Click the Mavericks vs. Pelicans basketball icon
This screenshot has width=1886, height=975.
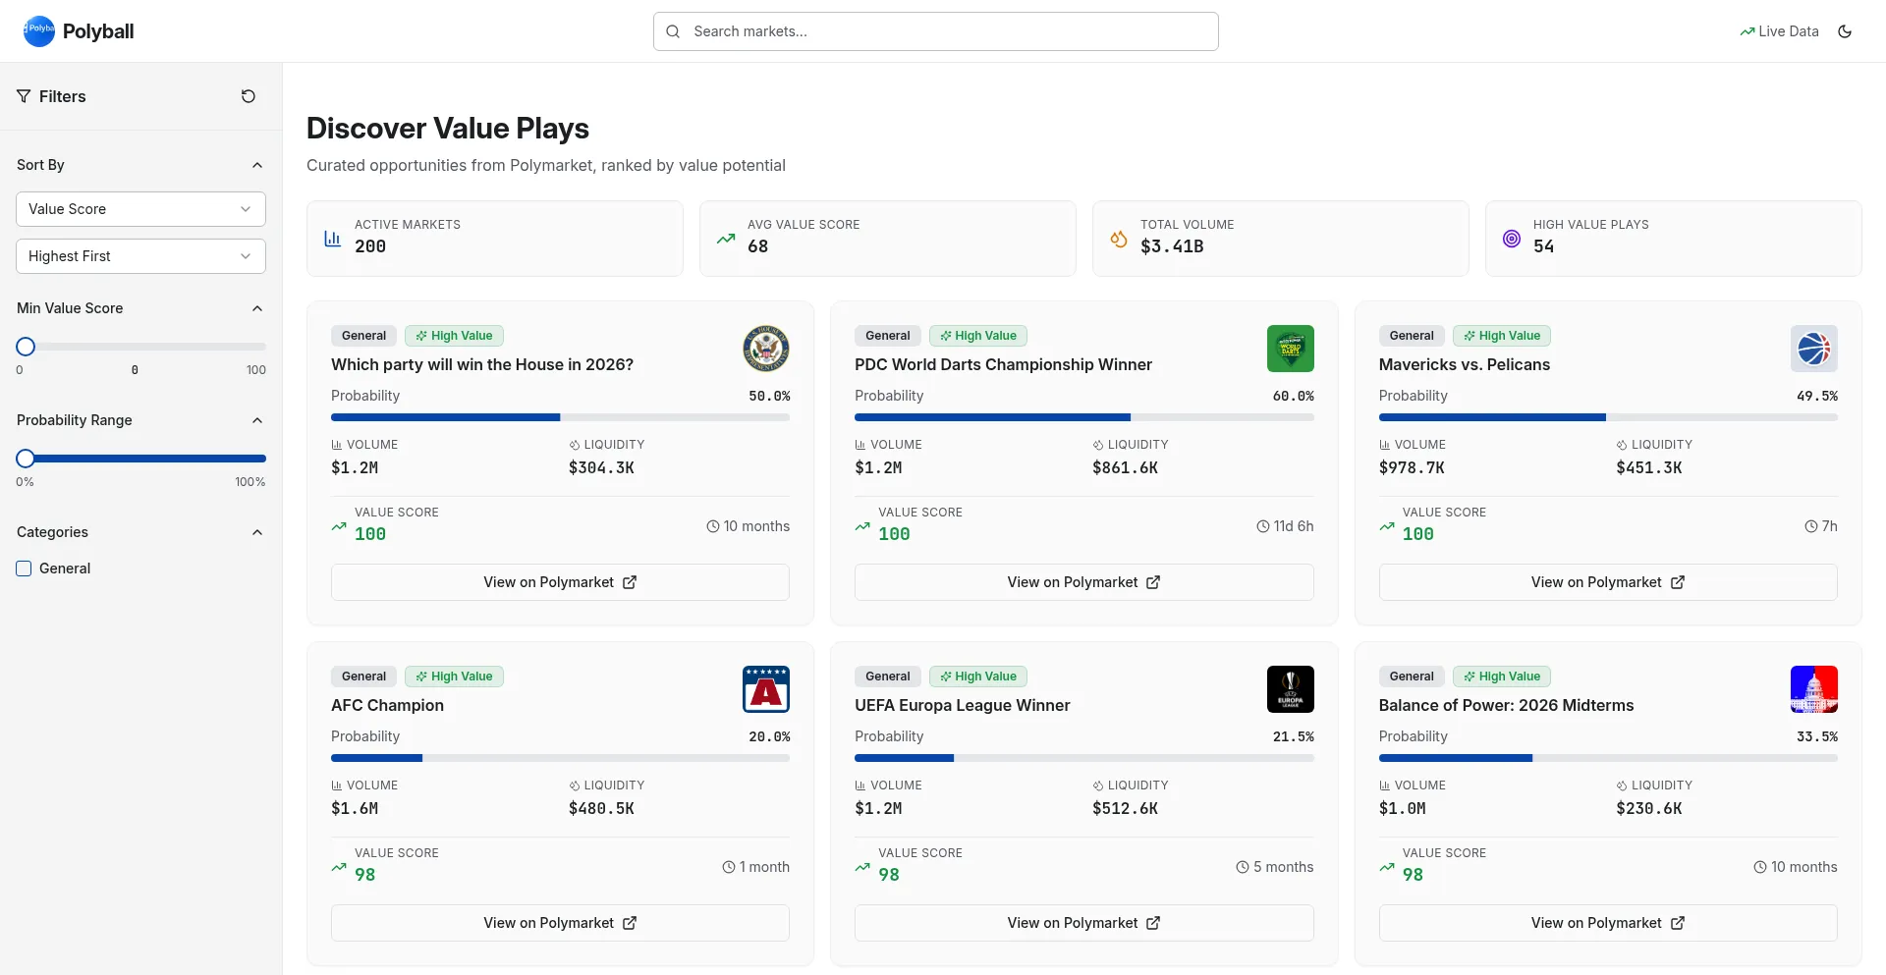pos(1813,349)
